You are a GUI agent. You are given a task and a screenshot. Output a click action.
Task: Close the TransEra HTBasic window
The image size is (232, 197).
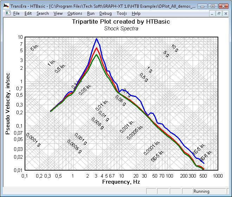tap(223, 6)
